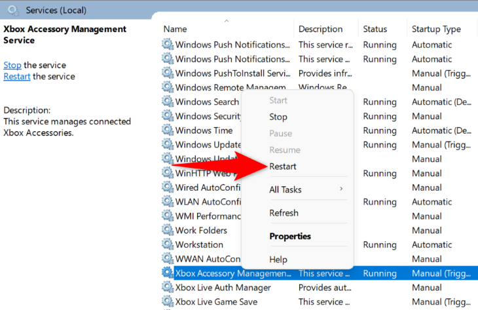Click gear icon beside Windows PushToInstall Service
478x310 pixels.
(168, 73)
